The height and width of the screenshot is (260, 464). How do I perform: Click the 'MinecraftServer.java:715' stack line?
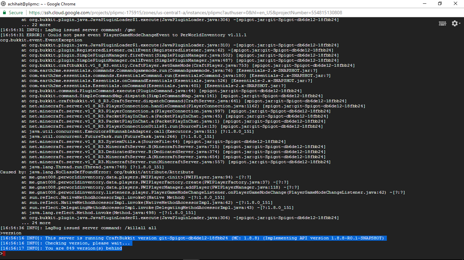tap(173, 147)
